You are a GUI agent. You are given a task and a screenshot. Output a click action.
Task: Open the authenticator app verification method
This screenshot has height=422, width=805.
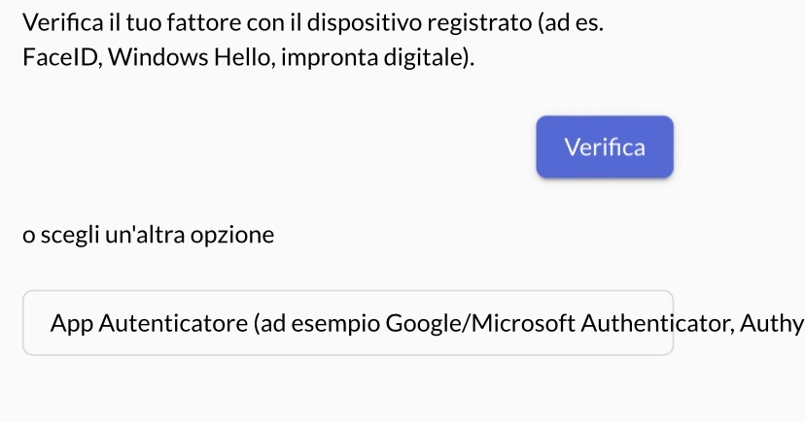click(348, 323)
